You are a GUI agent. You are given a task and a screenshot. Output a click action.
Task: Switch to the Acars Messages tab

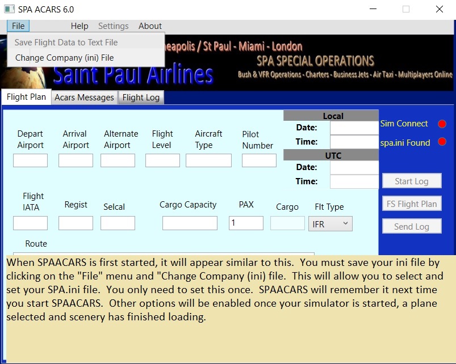(84, 98)
